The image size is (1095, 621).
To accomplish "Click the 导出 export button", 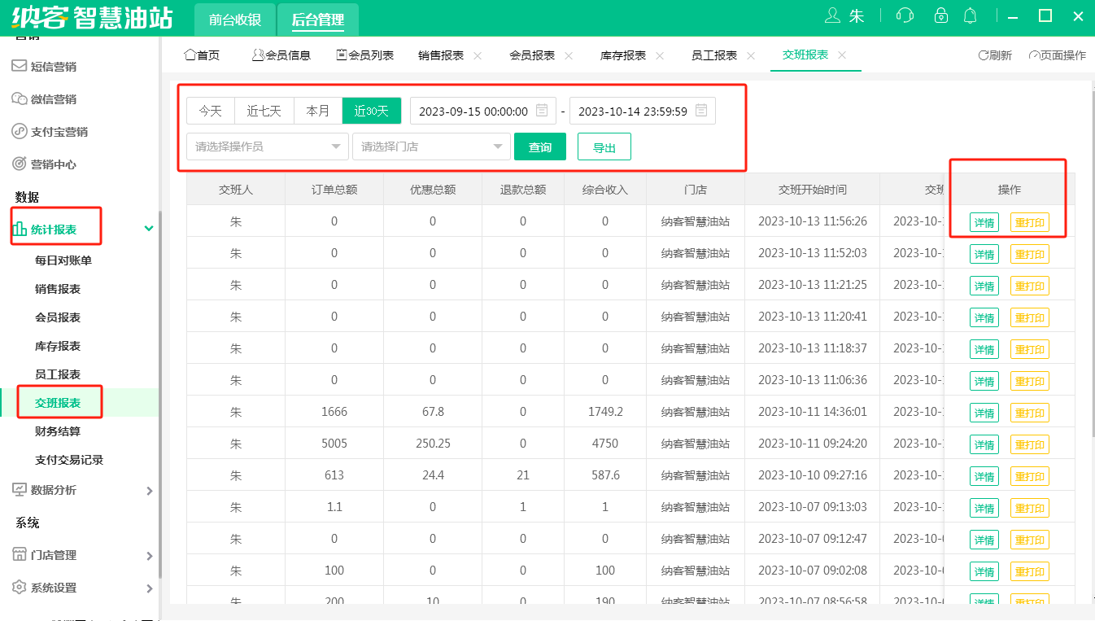I will pyautogui.click(x=604, y=147).
